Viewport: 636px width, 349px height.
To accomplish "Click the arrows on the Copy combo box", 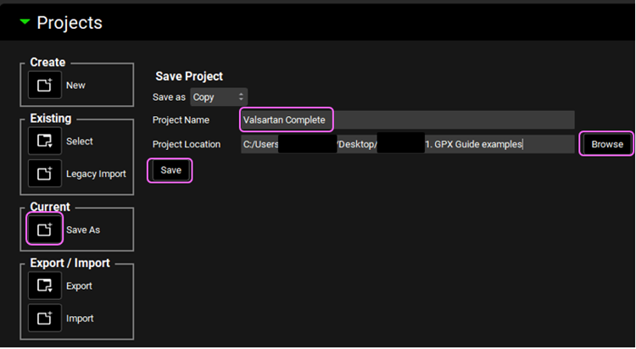I will (x=241, y=97).
